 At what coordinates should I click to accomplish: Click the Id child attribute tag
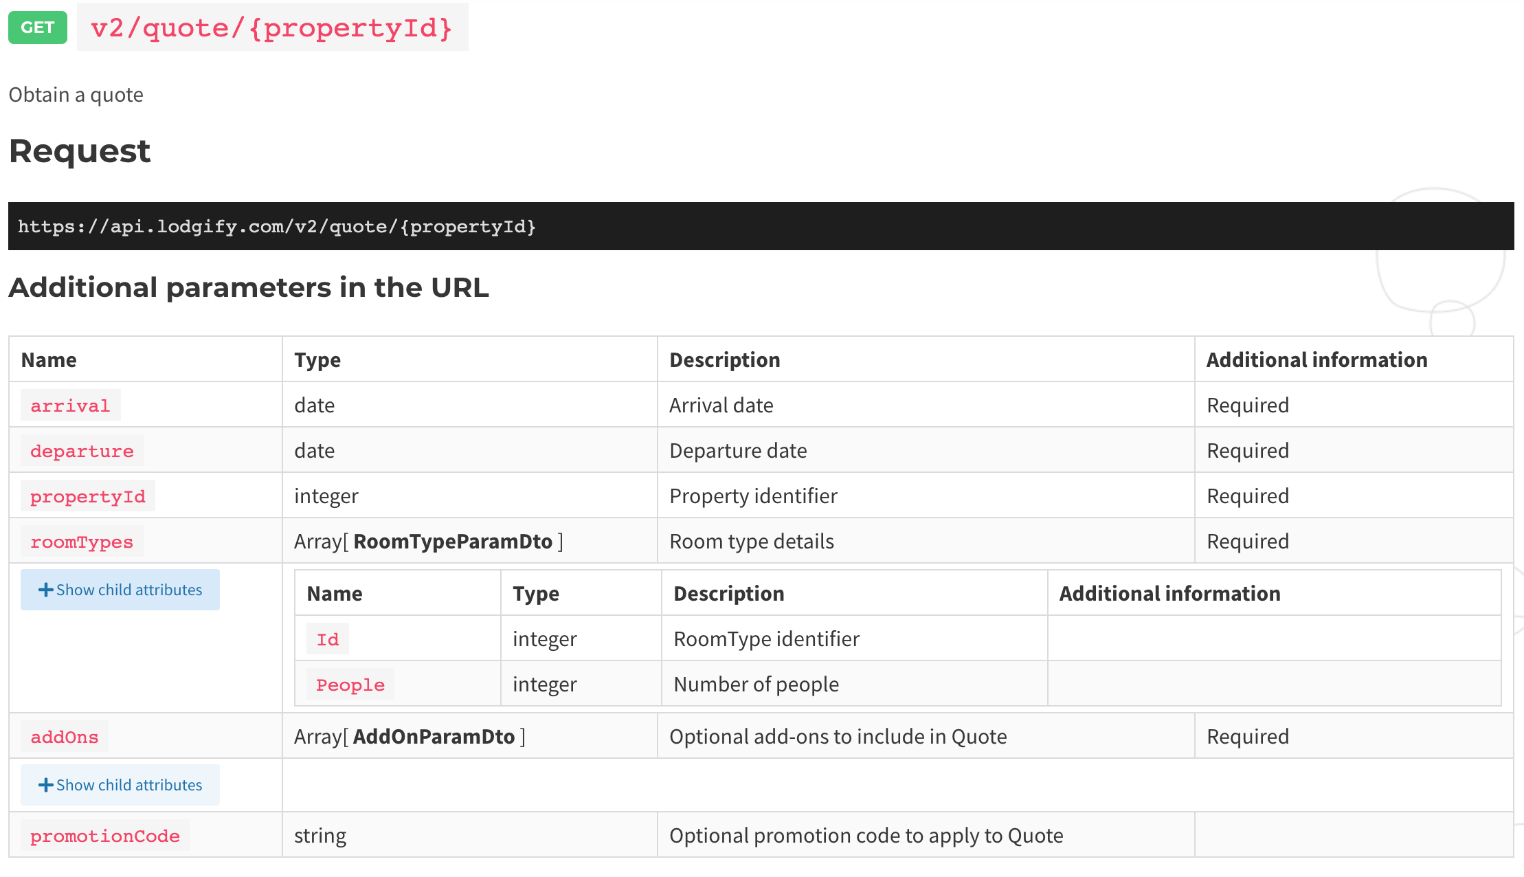328,639
